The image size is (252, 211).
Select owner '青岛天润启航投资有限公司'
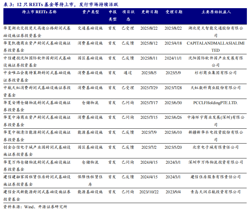pyautogui.click(x=216, y=192)
